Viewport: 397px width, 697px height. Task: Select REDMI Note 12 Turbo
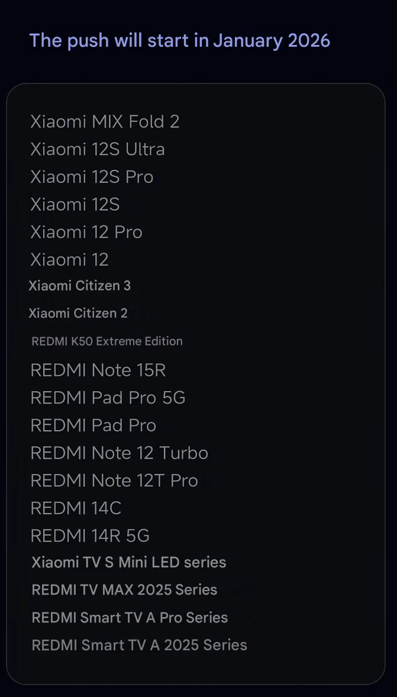(120, 453)
